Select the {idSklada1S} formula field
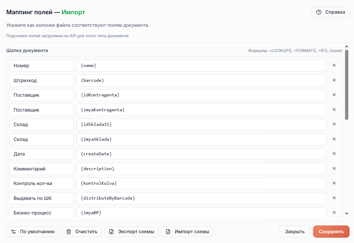This screenshot has height=243, width=354. point(201,125)
